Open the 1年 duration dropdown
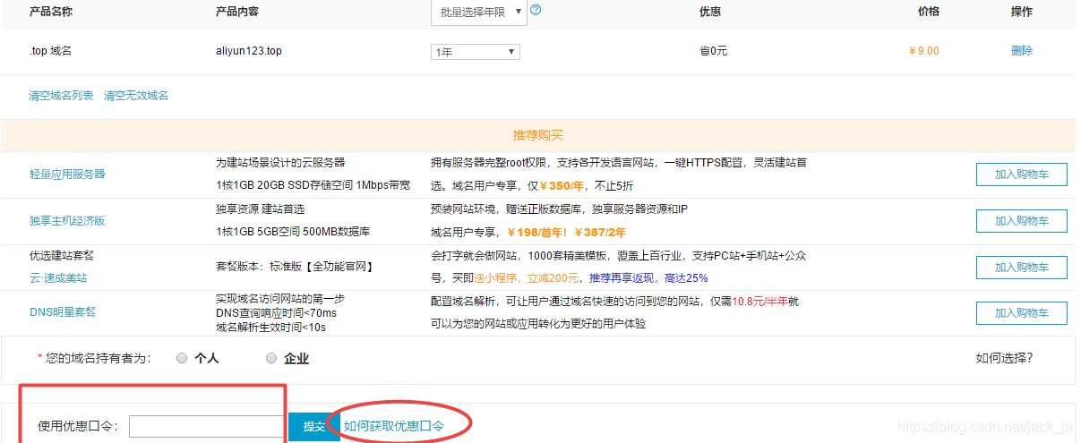Image resolution: width=1081 pixels, height=443 pixels. click(476, 52)
